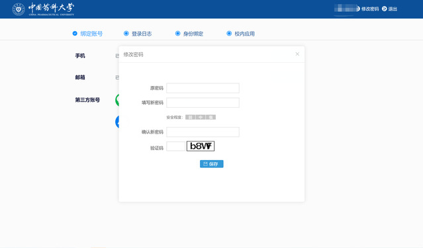Click the blue QQ third-party account icon
Viewport: 423px width, 248px height.
tap(117, 122)
